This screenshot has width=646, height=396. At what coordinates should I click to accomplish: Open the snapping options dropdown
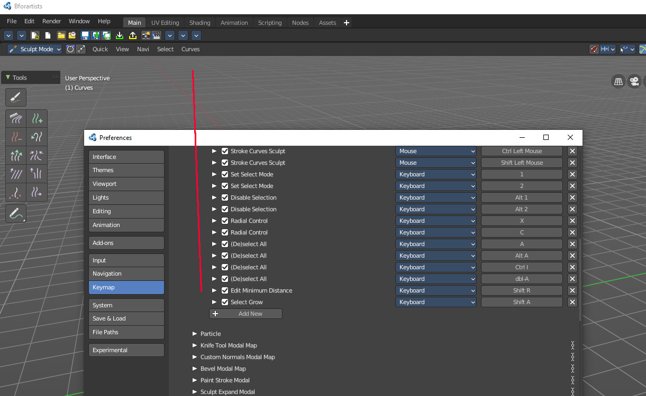pyautogui.click(x=608, y=49)
